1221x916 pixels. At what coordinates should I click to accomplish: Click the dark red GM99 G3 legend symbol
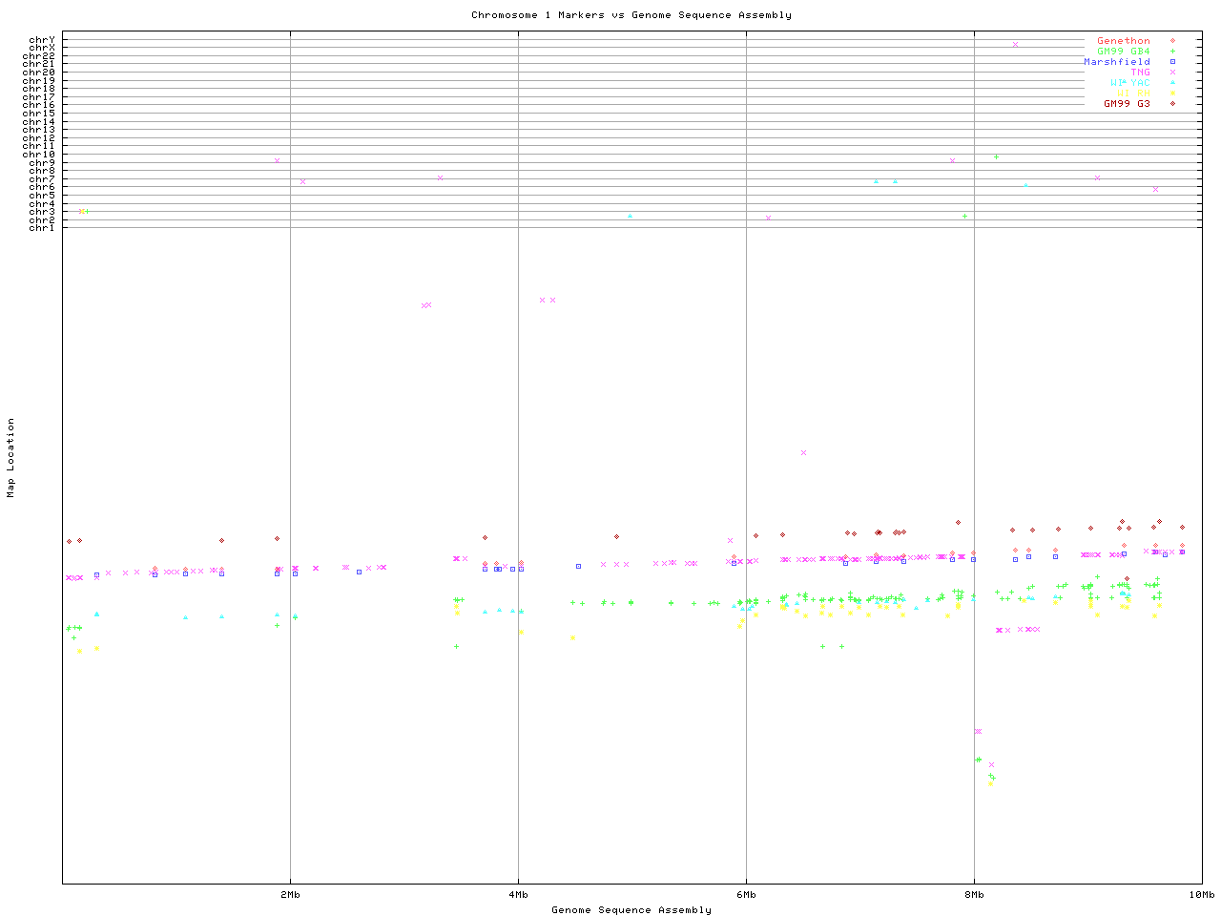pyautogui.click(x=1172, y=104)
